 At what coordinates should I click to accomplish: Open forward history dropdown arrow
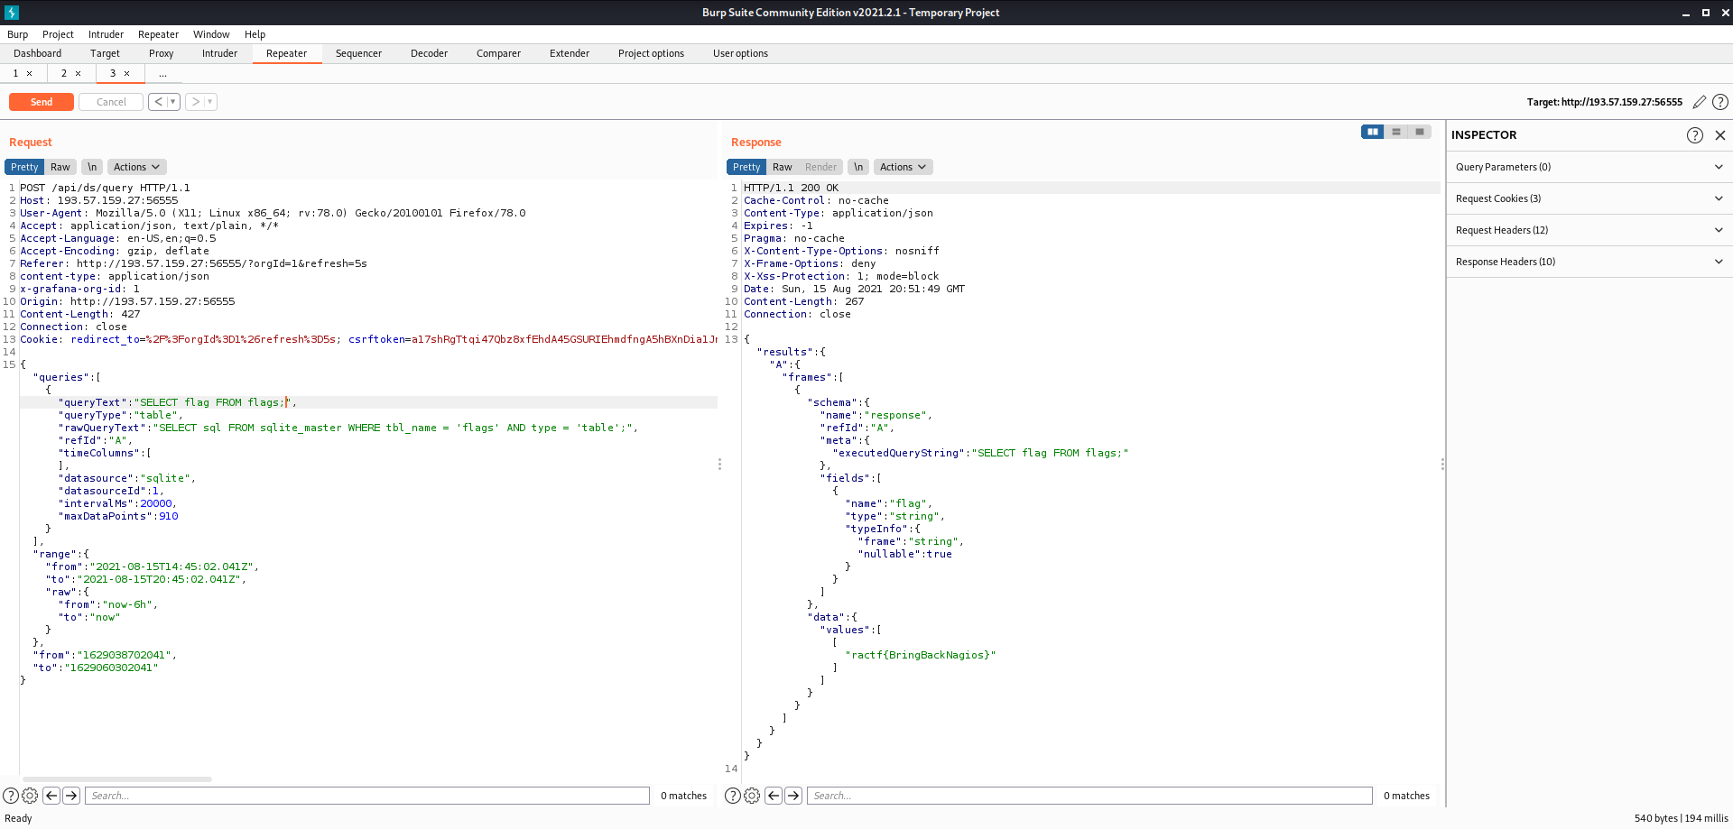pyautogui.click(x=210, y=102)
